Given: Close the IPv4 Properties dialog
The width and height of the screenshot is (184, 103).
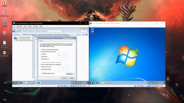Looking at the screenshot, I should [74, 38].
